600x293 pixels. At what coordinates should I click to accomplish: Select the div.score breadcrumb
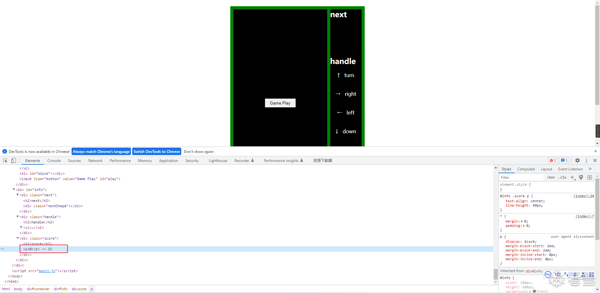(x=79, y=289)
